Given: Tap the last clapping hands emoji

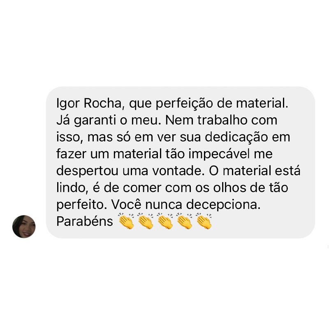Looking at the screenshot, I should pos(204,221).
